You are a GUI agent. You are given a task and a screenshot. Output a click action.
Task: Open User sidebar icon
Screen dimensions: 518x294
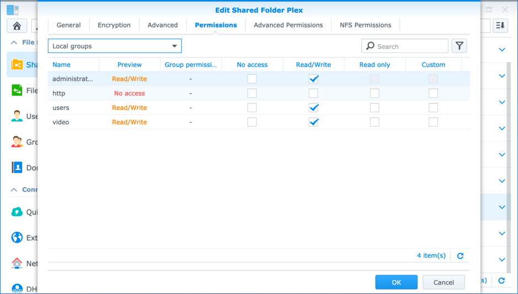coord(17,116)
